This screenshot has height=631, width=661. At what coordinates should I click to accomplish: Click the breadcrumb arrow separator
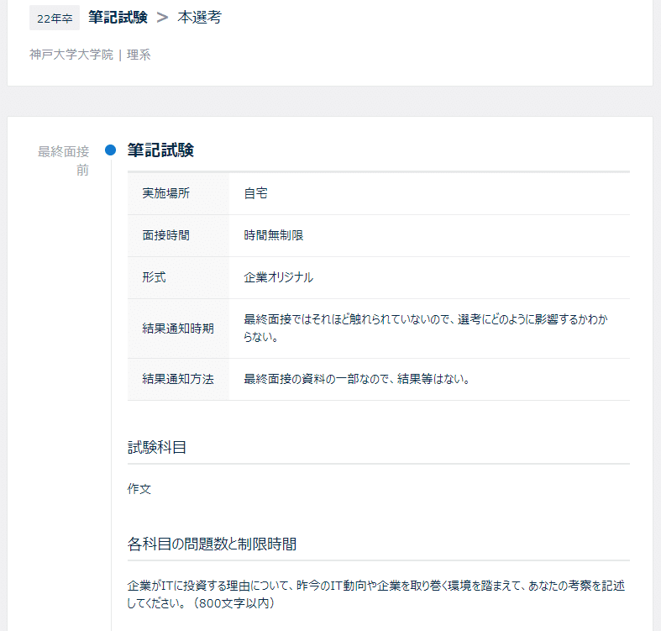[162, 18]
